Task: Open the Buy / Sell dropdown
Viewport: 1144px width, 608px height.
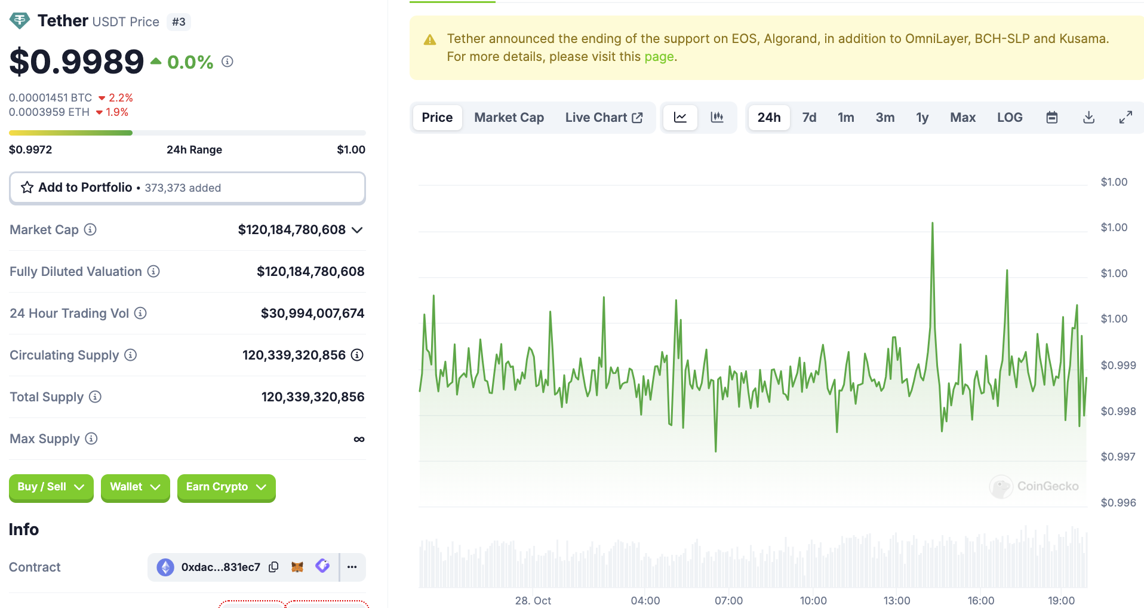Action: pyautogui.click(x=51, y=487)
